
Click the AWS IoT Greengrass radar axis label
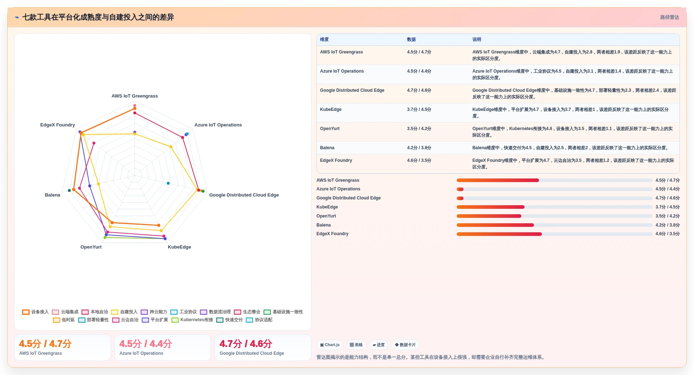pos(135,96)
